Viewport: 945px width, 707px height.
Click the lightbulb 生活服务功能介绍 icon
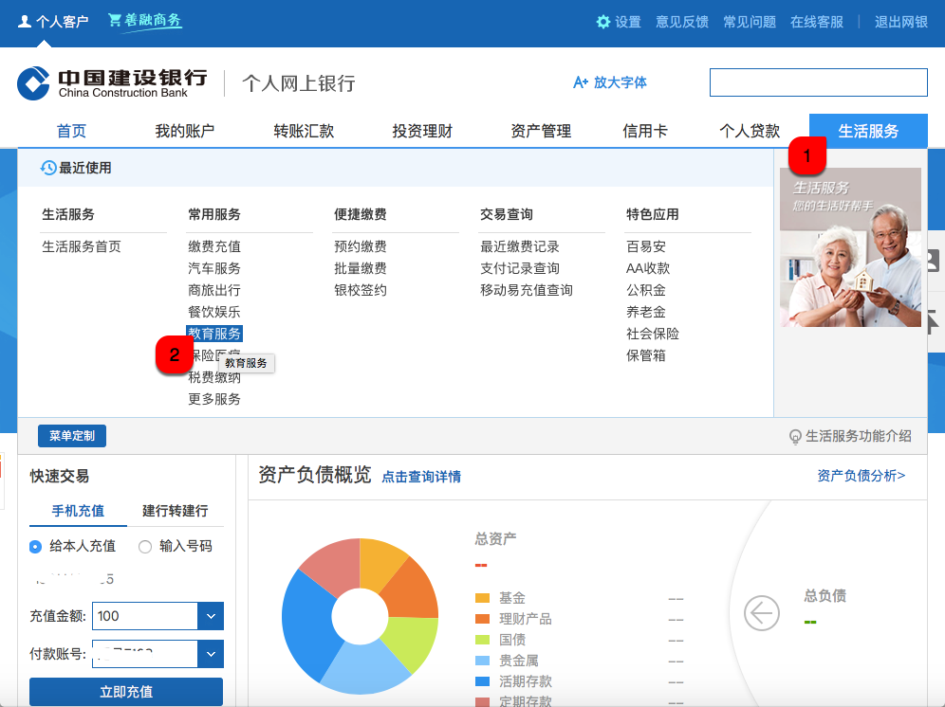click(x=795, y=436)
